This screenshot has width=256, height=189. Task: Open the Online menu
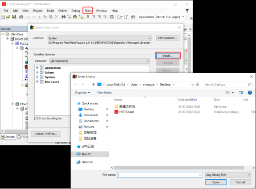click(x=62, y=11)
